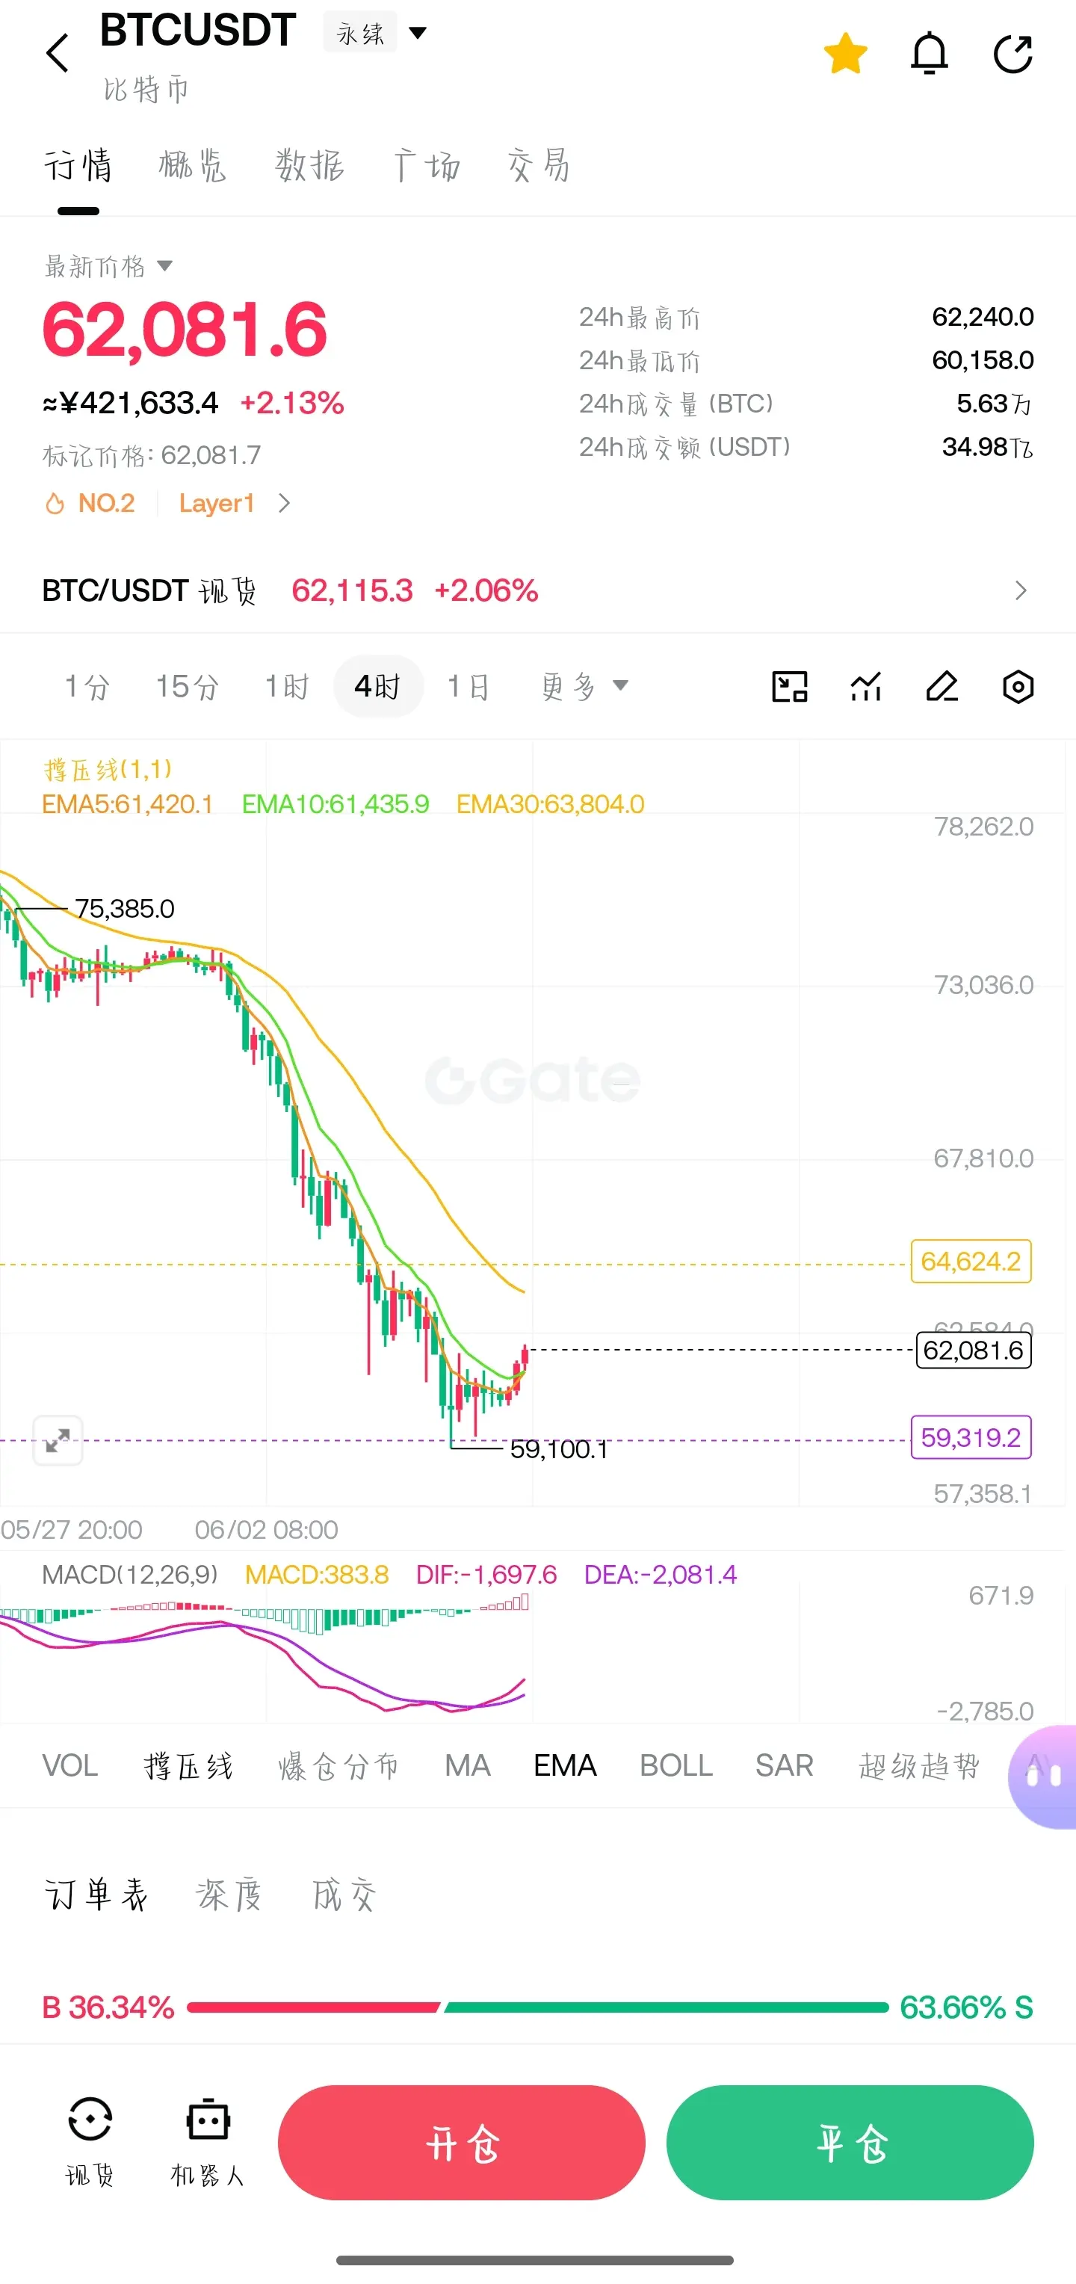Toggle the yellow favorite star

(x=846, y=53)
